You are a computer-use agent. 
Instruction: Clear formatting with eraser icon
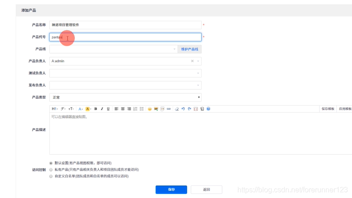(177, 109)
